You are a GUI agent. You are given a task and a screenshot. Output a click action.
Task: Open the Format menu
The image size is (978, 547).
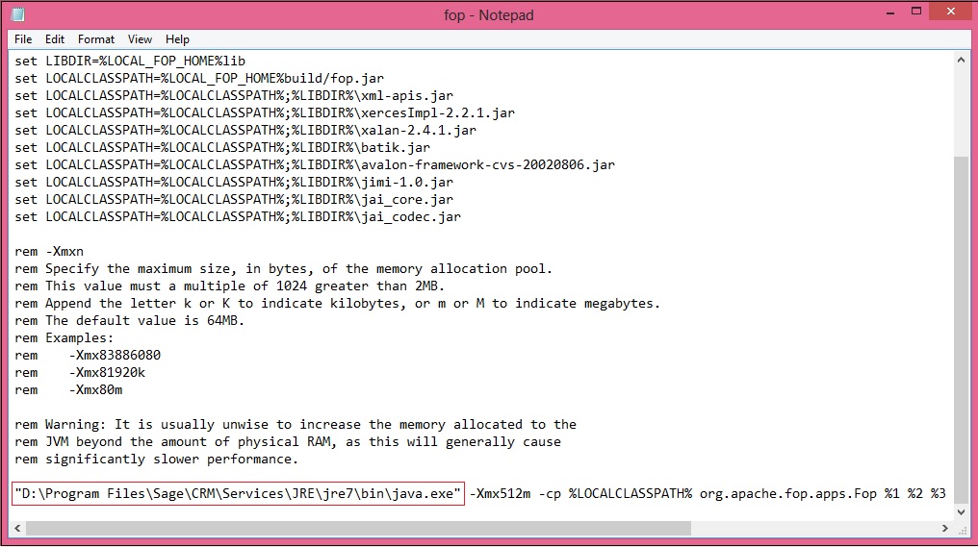click(96, 39)
